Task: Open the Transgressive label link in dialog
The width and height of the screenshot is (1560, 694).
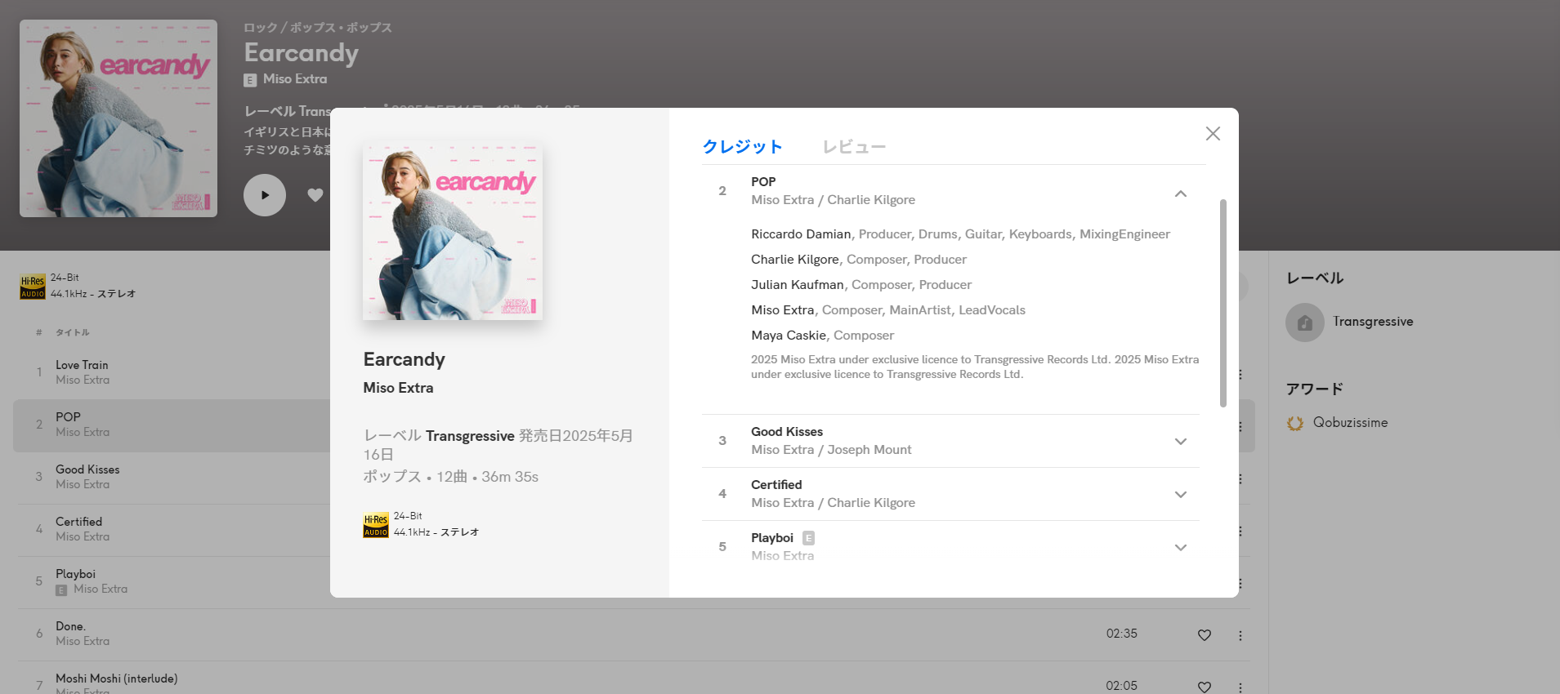Action: pos(470,436)
